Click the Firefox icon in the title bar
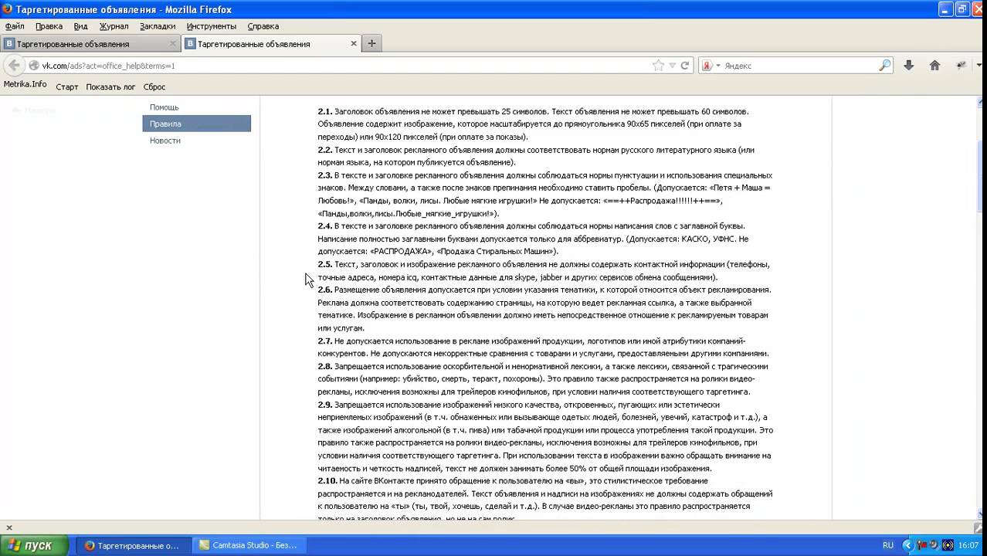Screen dimensions: 987x556 (7, 9)
